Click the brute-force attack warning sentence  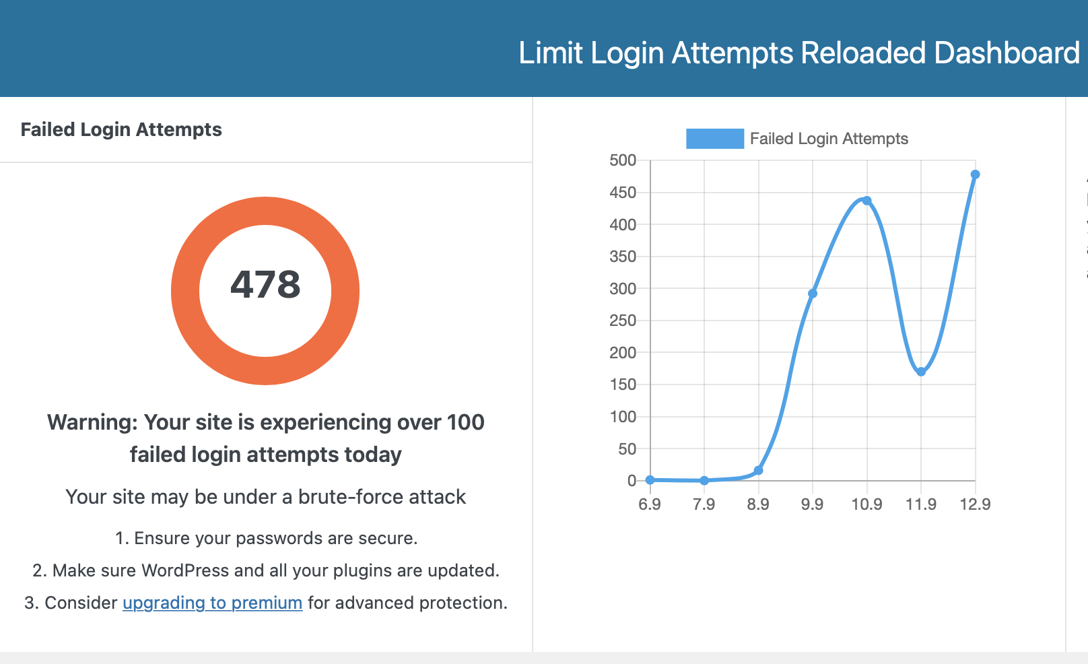pos(265,497)
